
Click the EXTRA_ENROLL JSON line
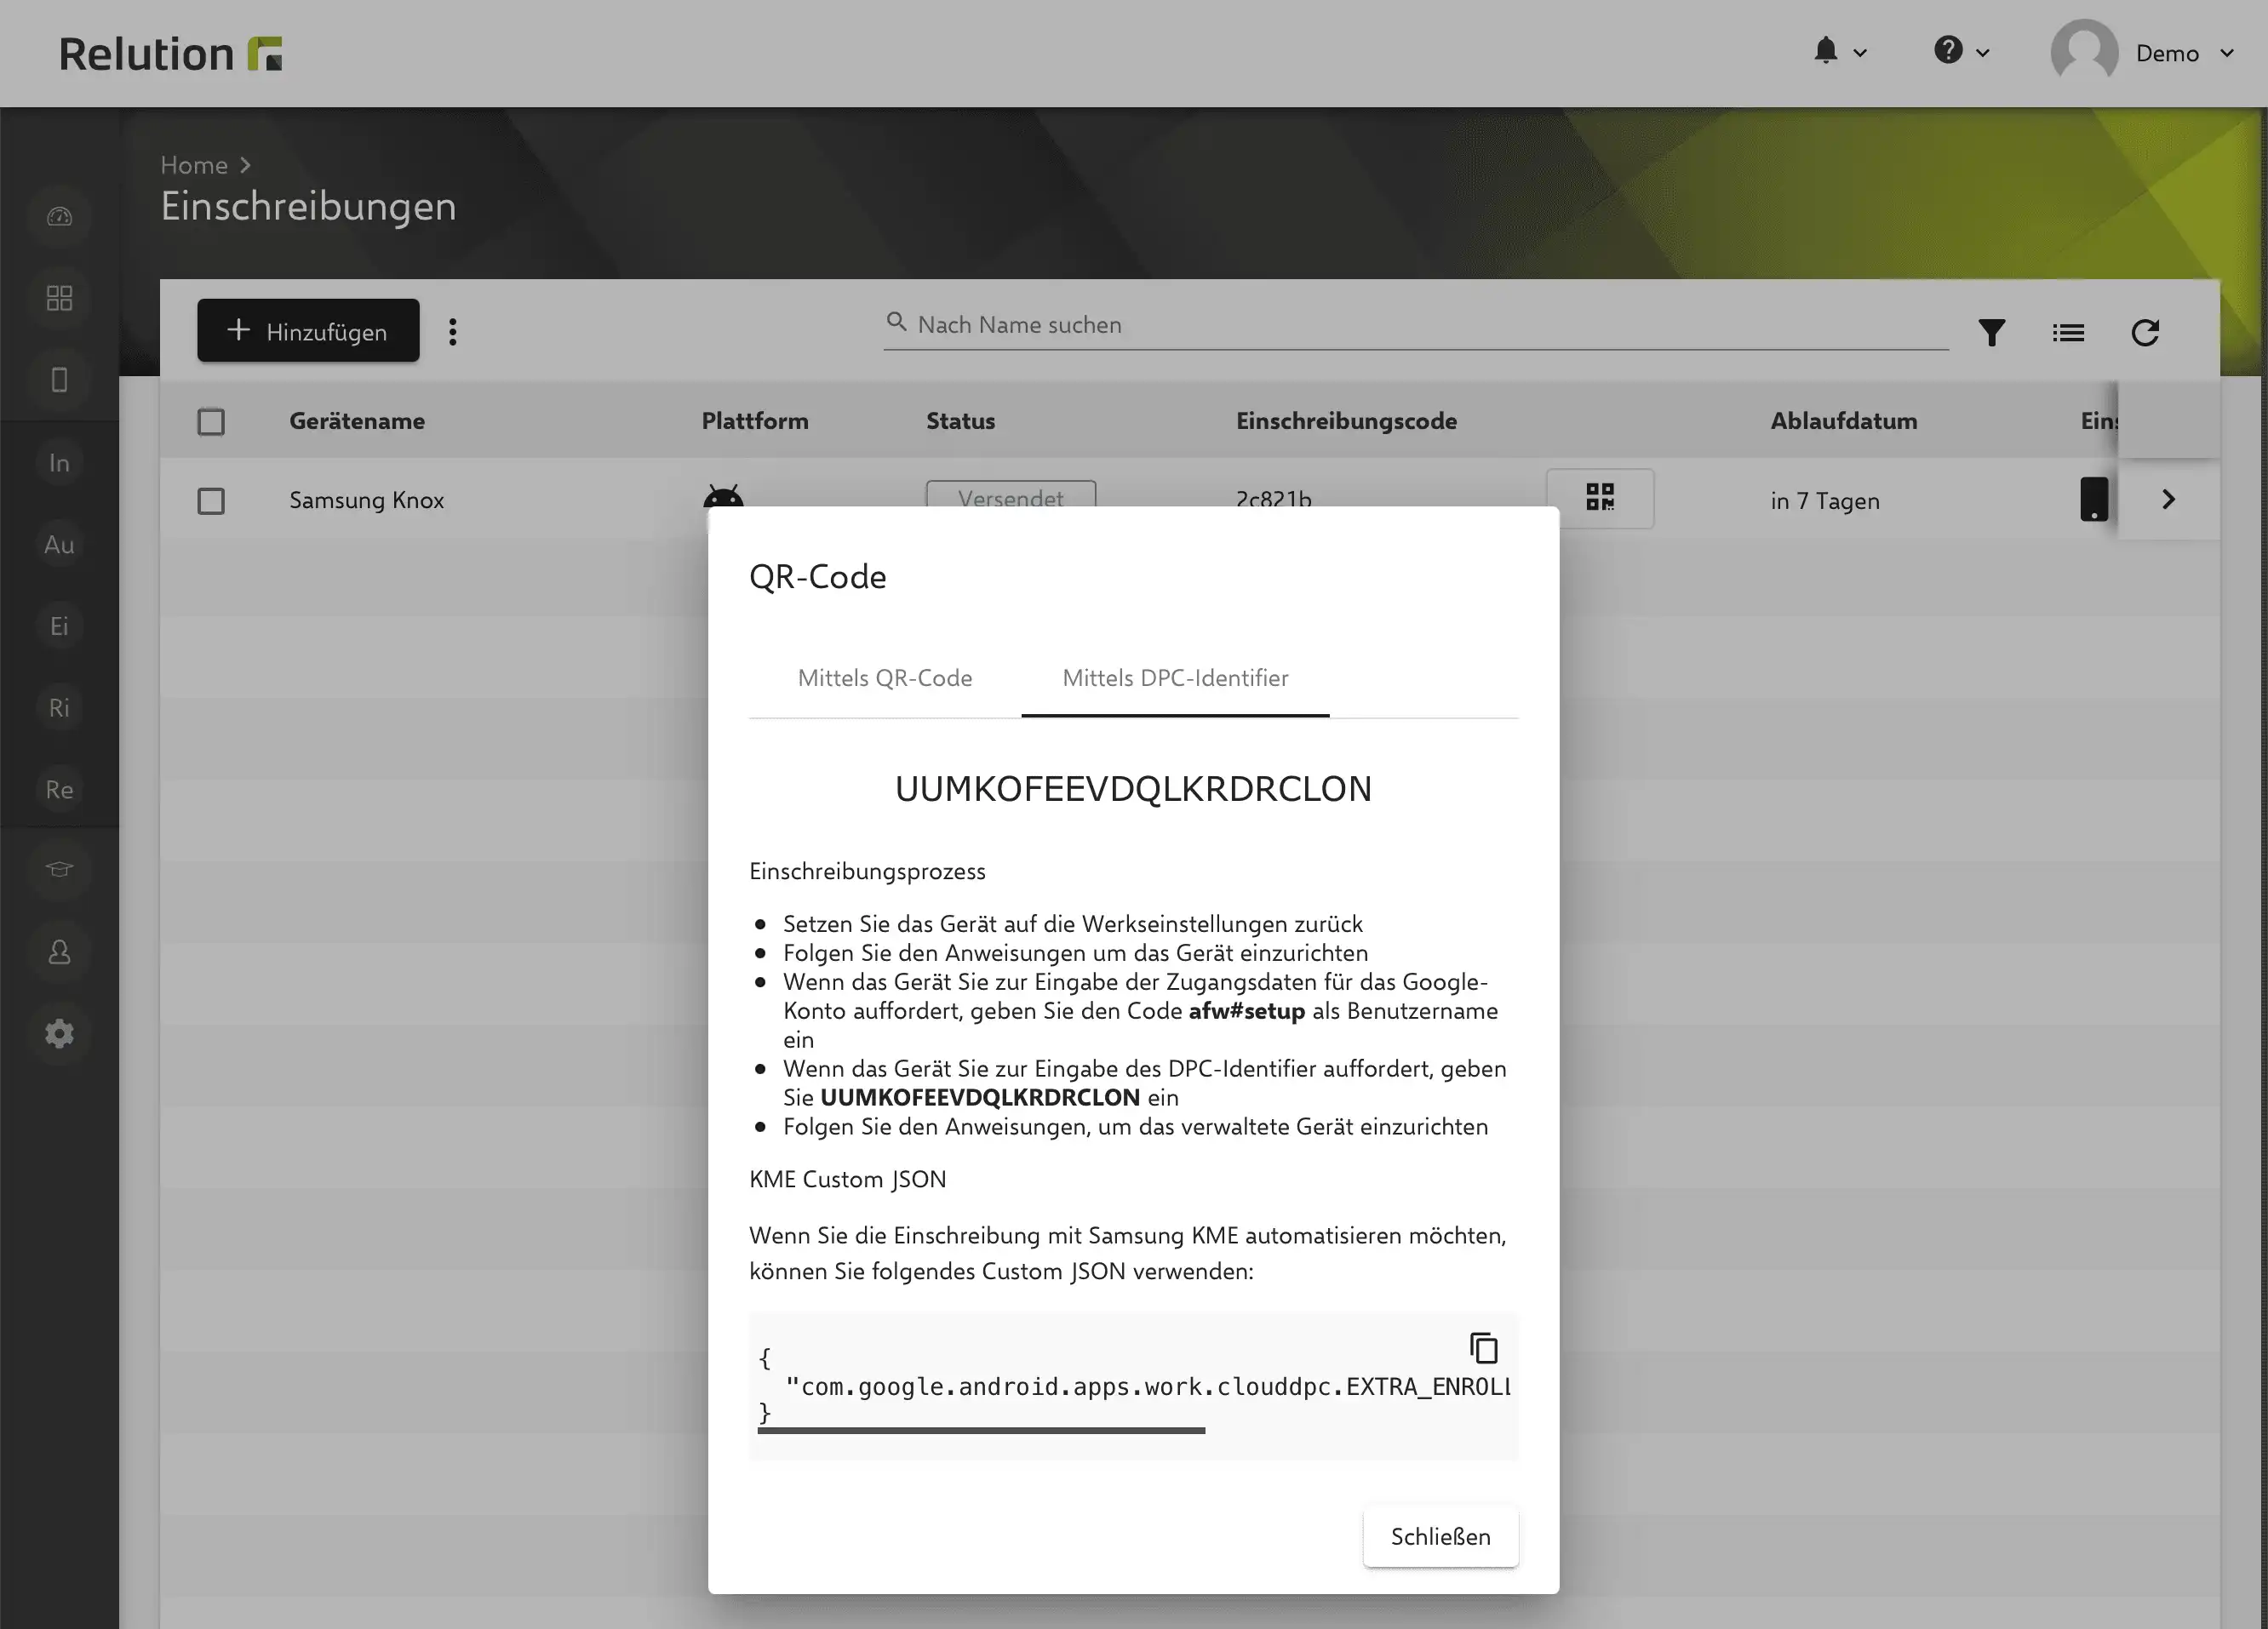(1147, 1387)
